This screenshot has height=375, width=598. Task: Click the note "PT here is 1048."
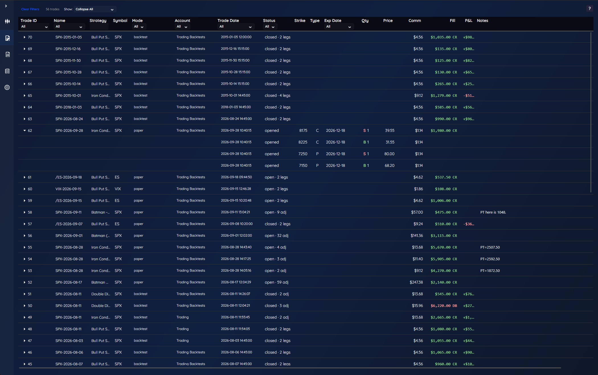pos(493,212)
